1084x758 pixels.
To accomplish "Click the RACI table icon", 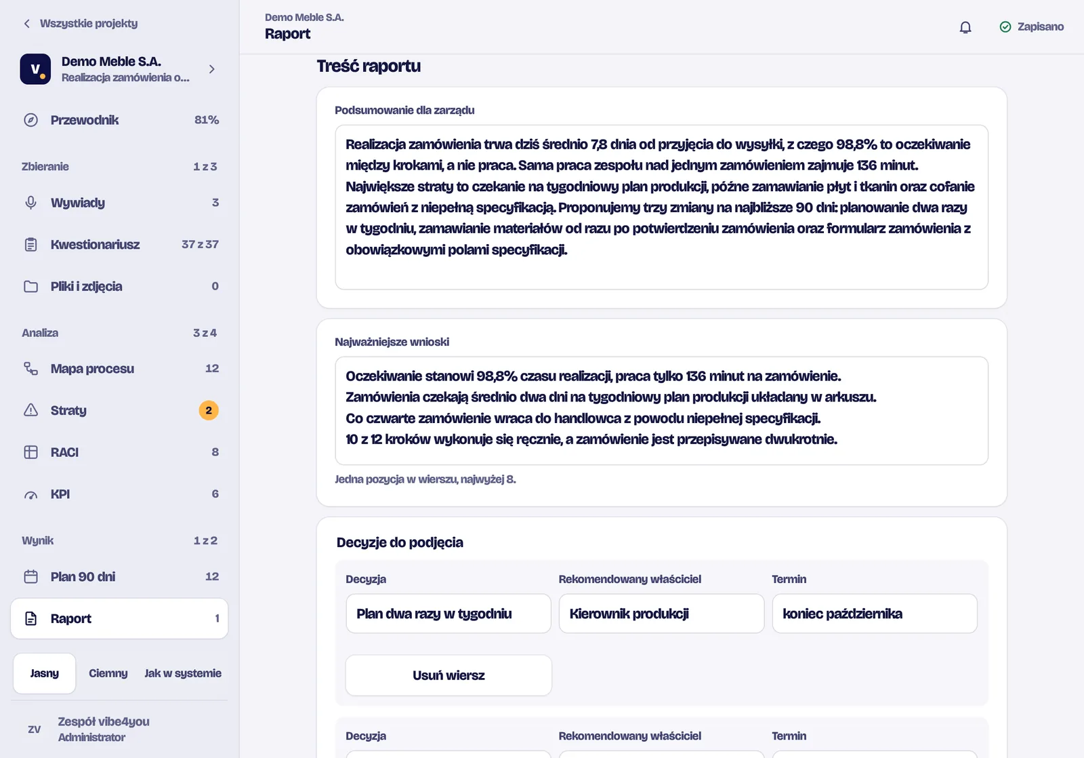I will coord(31,452).
